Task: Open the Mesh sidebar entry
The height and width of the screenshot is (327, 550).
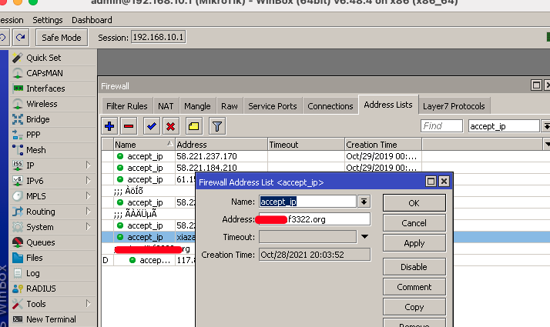Action: [52, 150]
